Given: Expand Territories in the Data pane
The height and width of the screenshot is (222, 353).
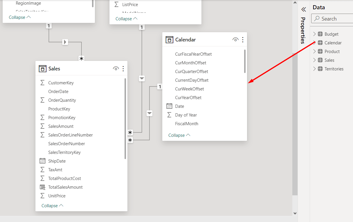Looking at the screenshot, I should coord(314,69).
